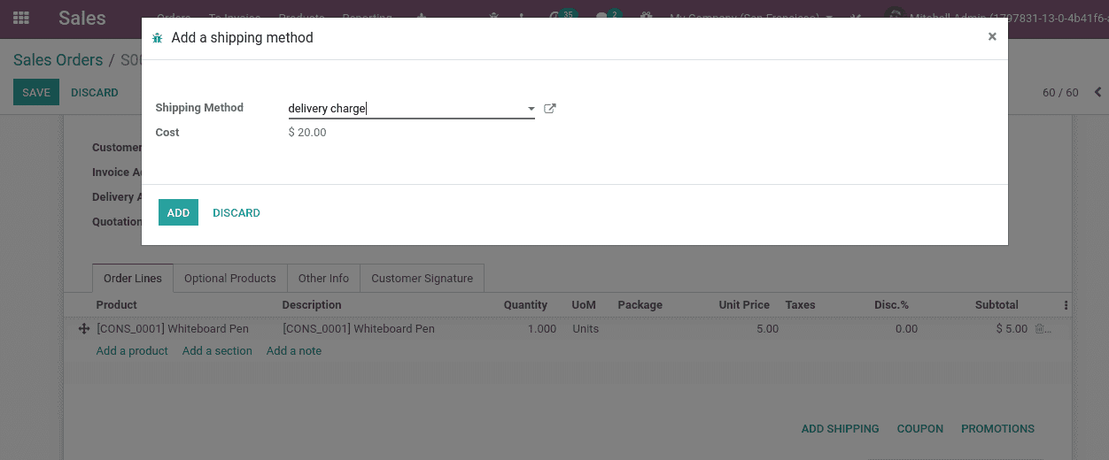This screenshot has width=1109, height=460.
Task: Click the Add a section link
Action: [217, 351]
